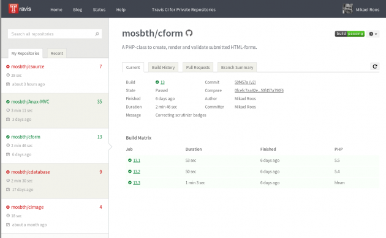Click the red failed icon for mosbth/cdatabase
The height and width of the screenshot is (238, 386).
(8, 172)
